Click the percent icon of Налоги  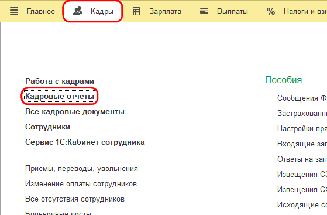271,11
